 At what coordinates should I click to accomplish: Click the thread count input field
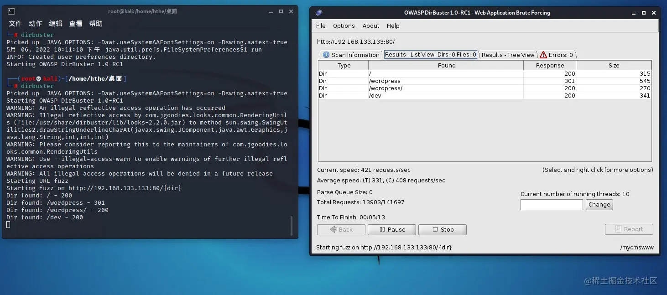coord(552,205)
